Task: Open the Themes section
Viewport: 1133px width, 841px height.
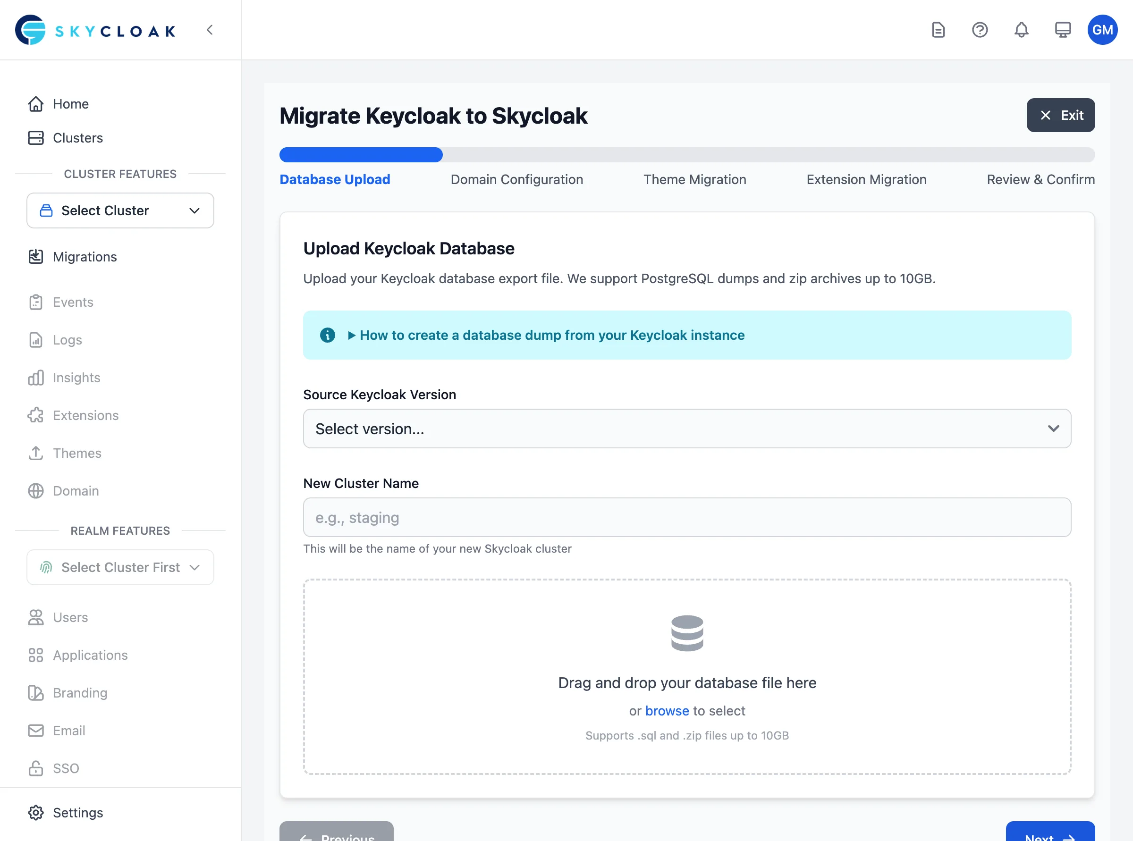Action: coord(76,453)
